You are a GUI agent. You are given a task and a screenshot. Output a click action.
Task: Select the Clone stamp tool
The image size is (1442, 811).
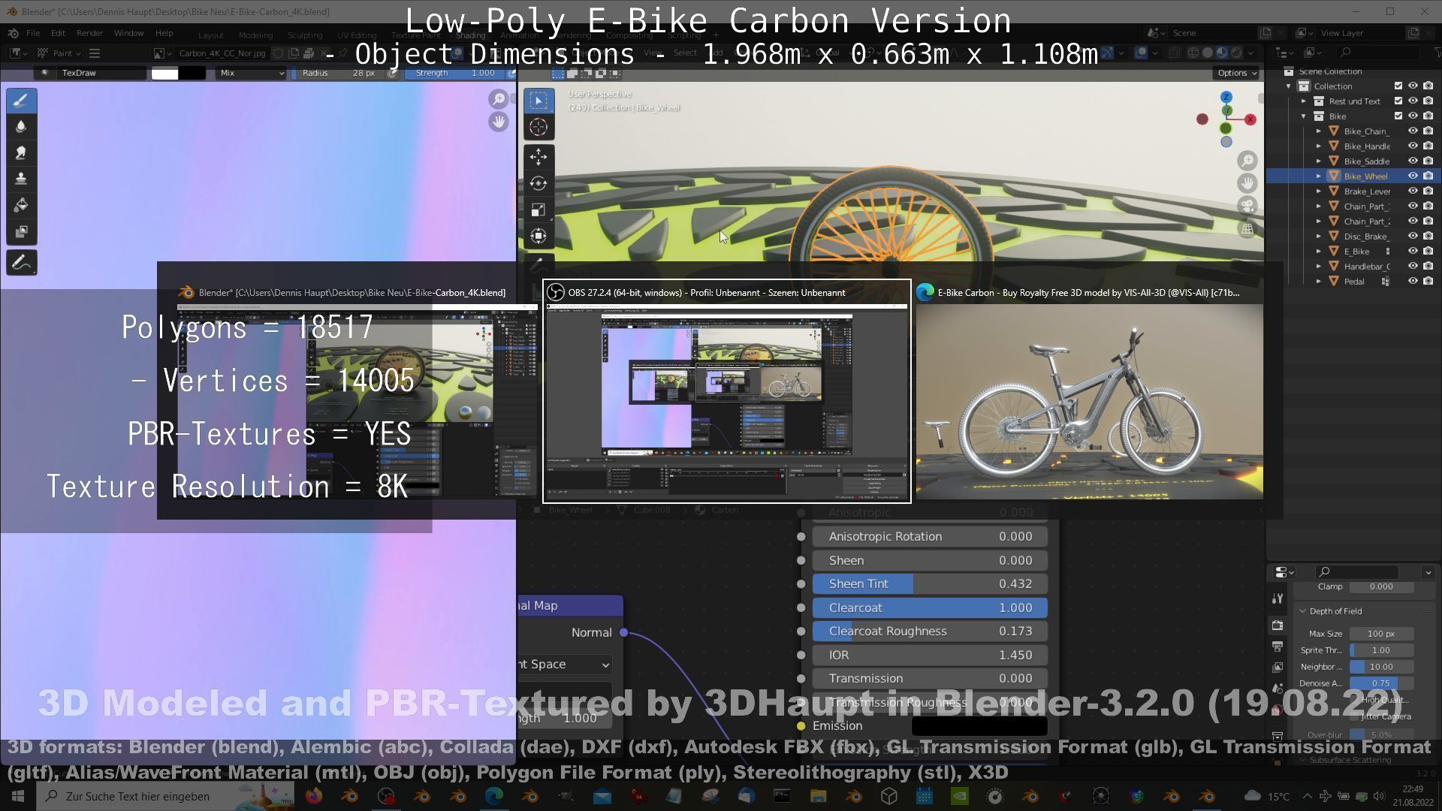[x=21, y=179]
